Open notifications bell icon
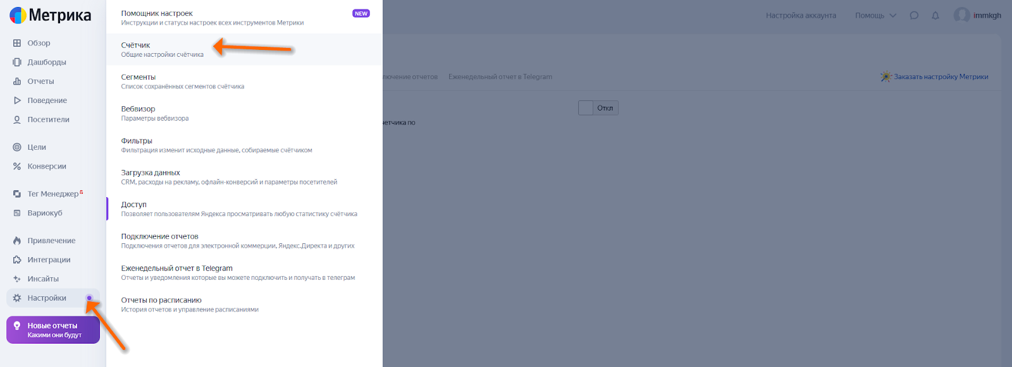This screenshot has height=367, width=1012. [935, 15]
